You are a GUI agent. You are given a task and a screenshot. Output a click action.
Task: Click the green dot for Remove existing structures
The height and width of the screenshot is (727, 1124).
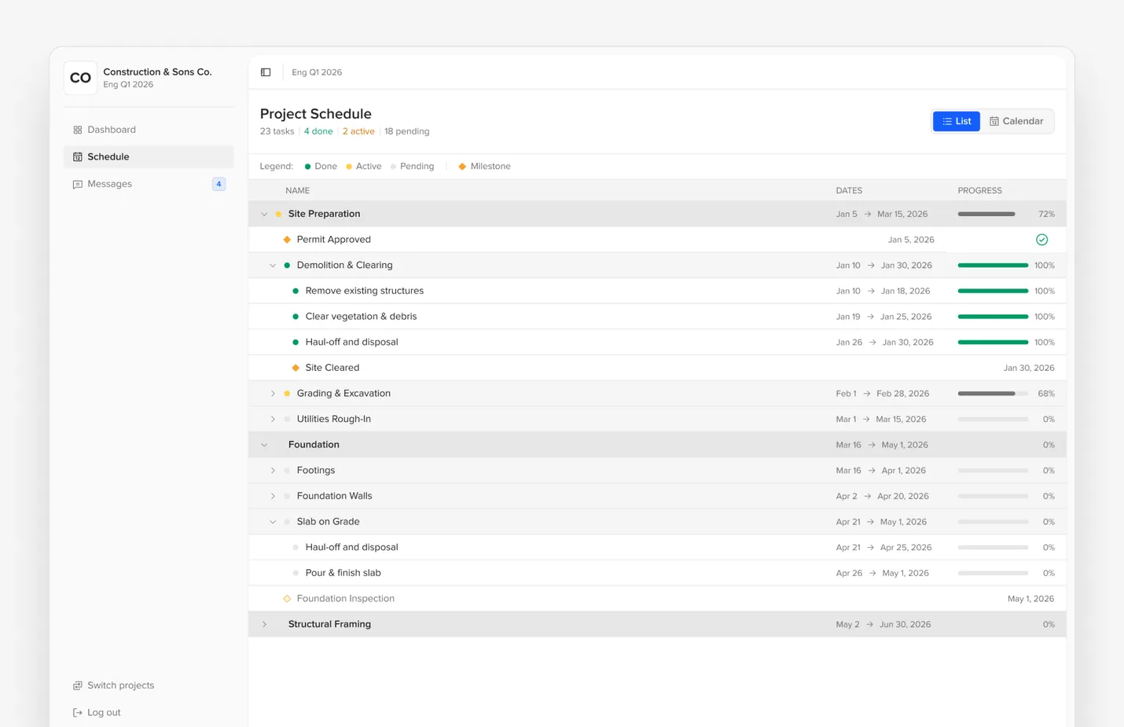click(x=296, y=291)
